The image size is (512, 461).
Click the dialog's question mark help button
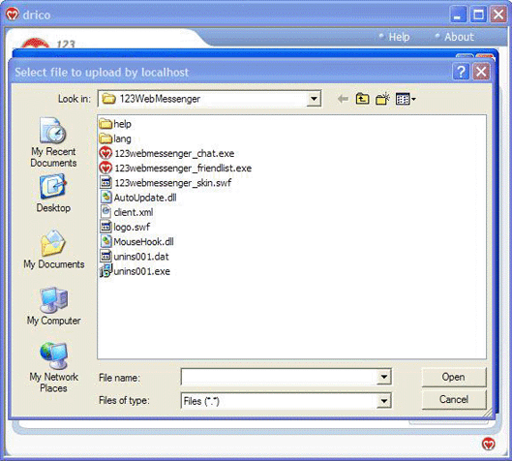point(461,72)
